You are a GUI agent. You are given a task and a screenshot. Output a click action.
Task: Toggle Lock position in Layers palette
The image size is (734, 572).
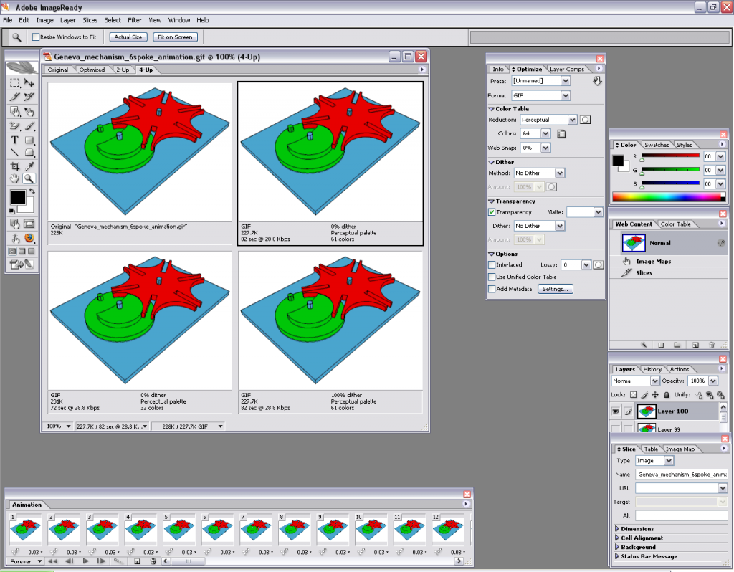pos(655,395)
